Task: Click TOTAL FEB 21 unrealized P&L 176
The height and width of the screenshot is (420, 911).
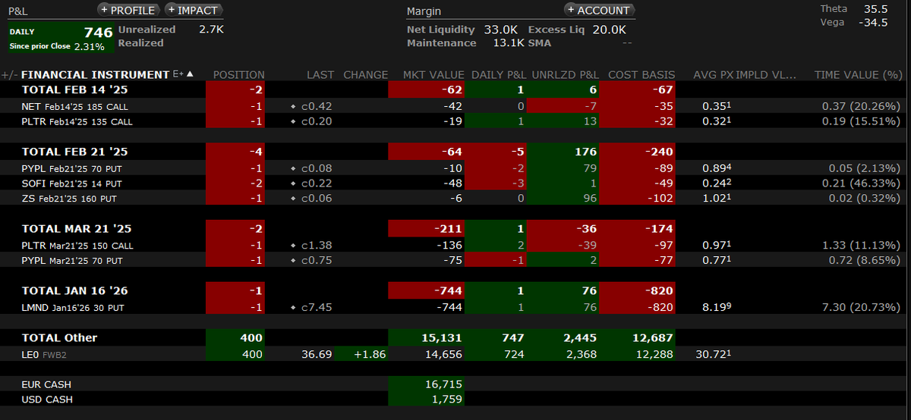Action: [586, 152]
